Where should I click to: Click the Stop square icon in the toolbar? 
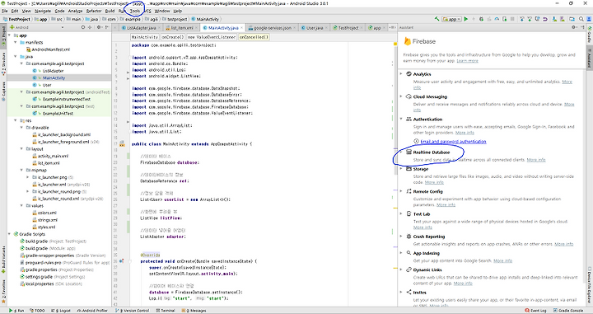(x=512, y=19)
